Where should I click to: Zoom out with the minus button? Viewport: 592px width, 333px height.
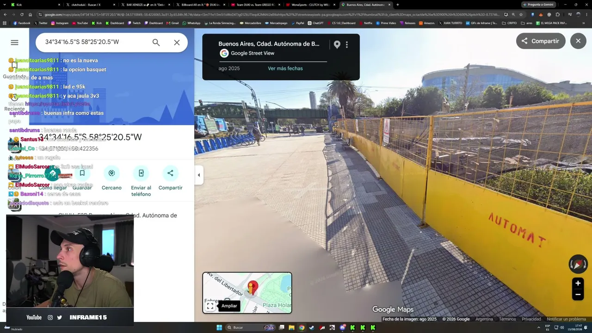point(578,295)
